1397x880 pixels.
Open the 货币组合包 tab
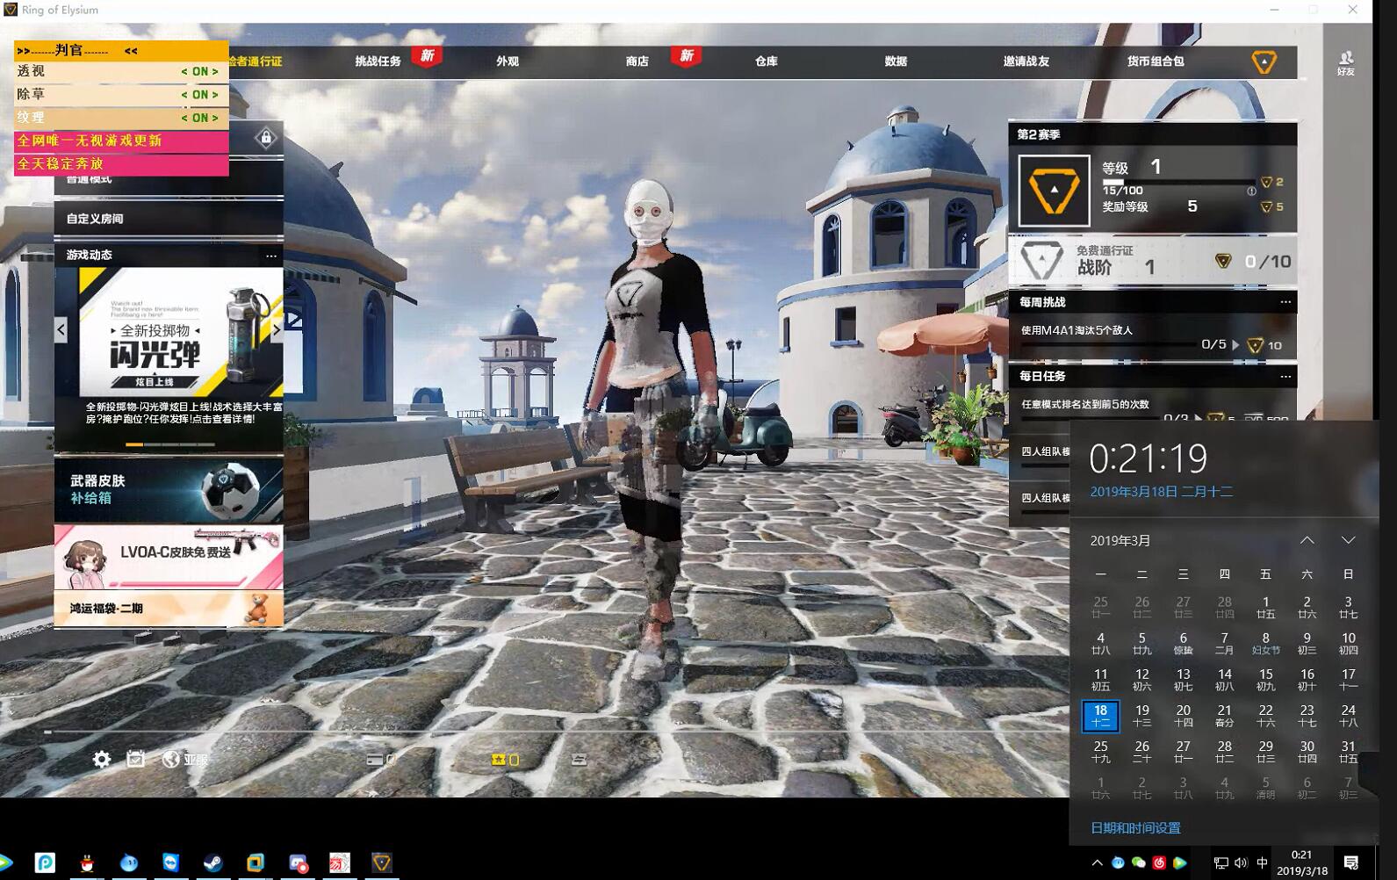pos(1156,61)
